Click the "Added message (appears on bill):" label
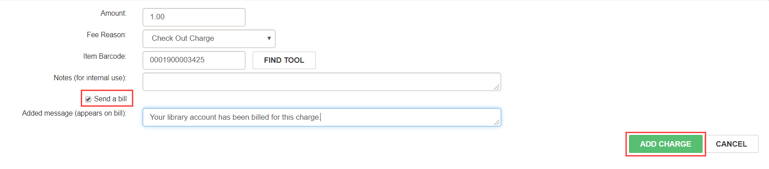The image size is (769, 169). click(74, 113)
